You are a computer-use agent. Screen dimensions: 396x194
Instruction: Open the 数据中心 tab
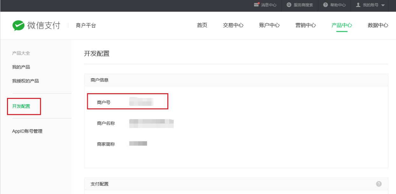pyautogui.click(x=378, y=25)
